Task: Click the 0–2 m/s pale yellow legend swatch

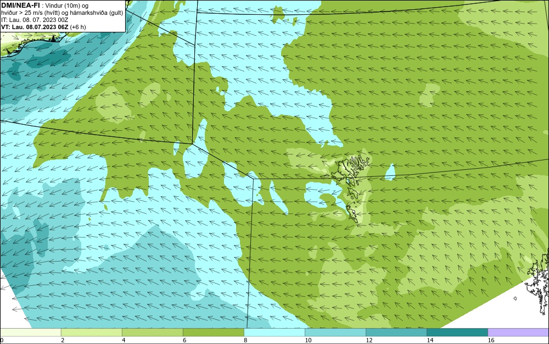Action: pos(31,332)
